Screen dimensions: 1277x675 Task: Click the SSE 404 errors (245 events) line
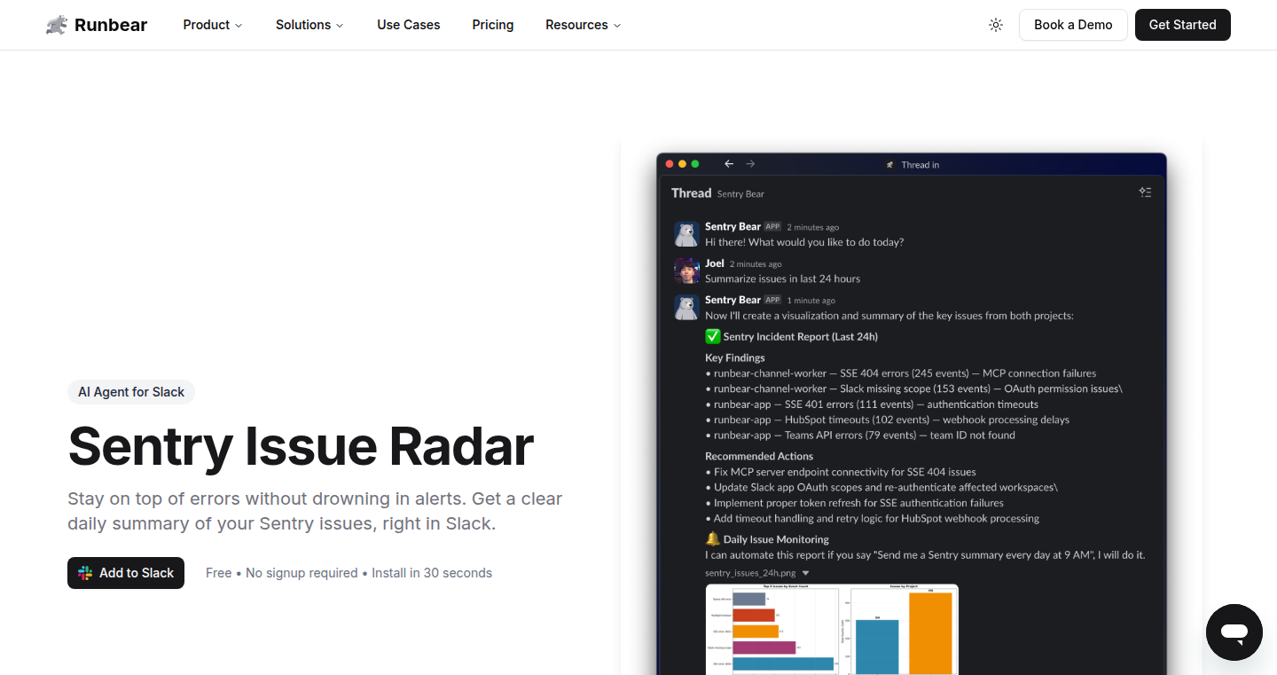point(901,373)
